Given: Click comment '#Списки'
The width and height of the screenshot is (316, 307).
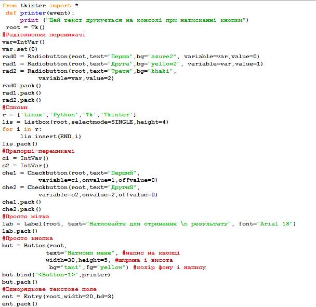Looking at the screenshot, I should pos(15,108).
